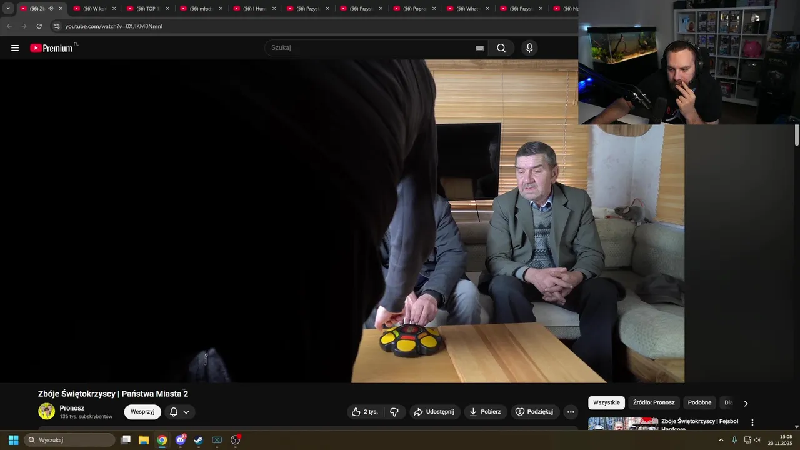Select the Podobne filter chip
Screen dimensions: 800x450
[699, 402]
